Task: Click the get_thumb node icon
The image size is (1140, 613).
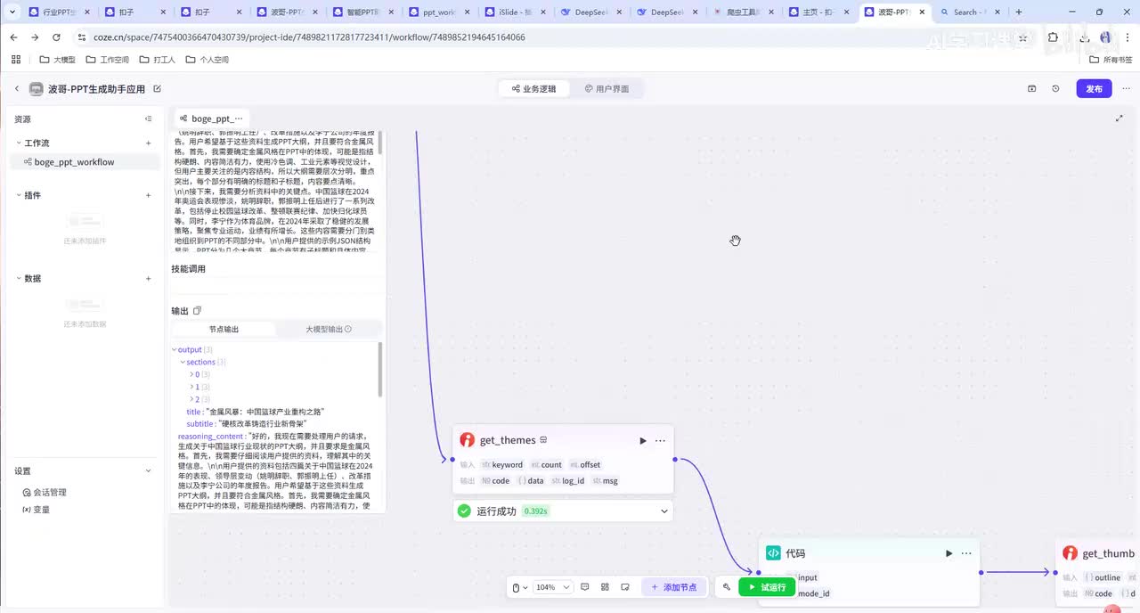Action: click(x=1070, y=553)
